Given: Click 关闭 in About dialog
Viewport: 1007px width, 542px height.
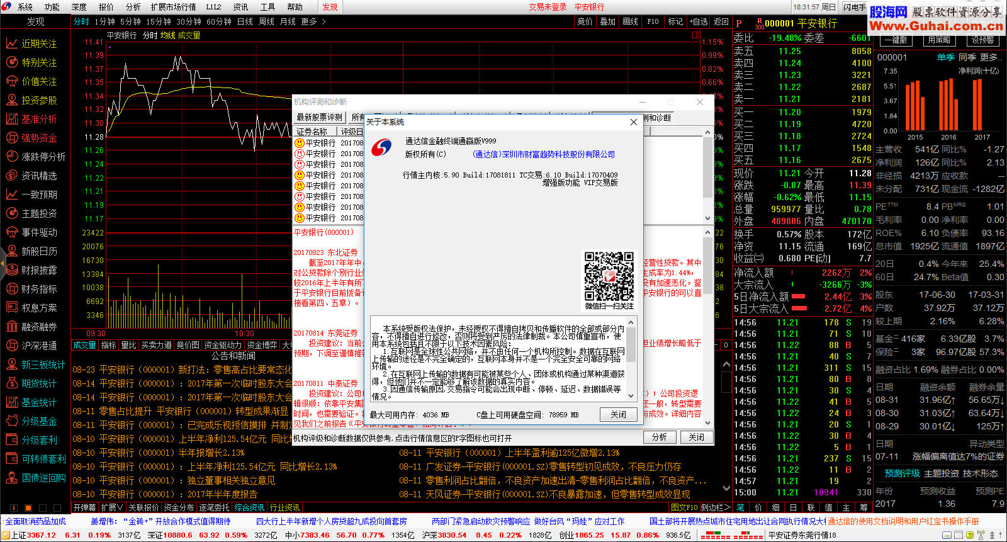Looking at the screenshot, I should pyautogui.click(x=618, y=414).
